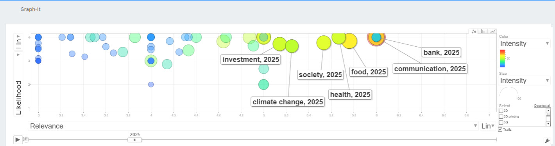This screenshot has width=555, height=146.
Task: Adjust playback speed icon beside play
Action: coord(25,139)
